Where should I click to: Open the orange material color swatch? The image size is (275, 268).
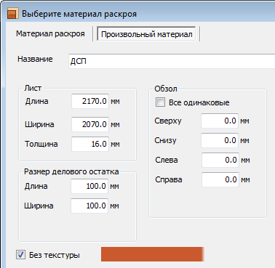pos(152,254)
